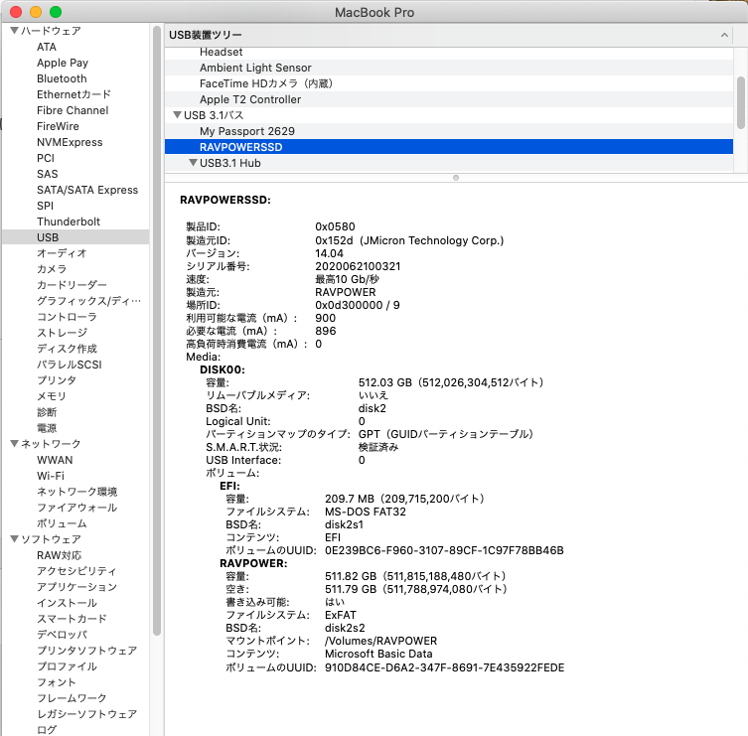
Task: Select Ambient Light Sensor entry
Action: (254, 68)
